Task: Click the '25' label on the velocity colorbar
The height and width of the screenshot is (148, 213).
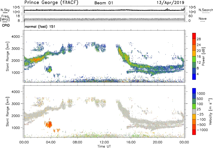Action: tap(199, 109)
